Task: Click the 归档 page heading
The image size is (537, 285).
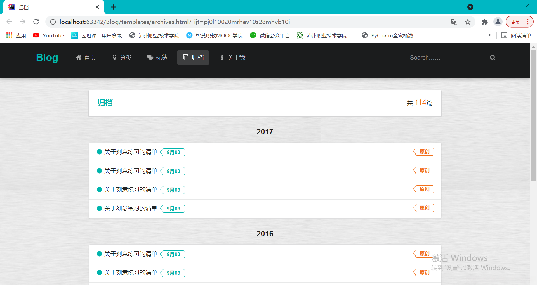Action: pyautogui.click(x=105, y=103)
